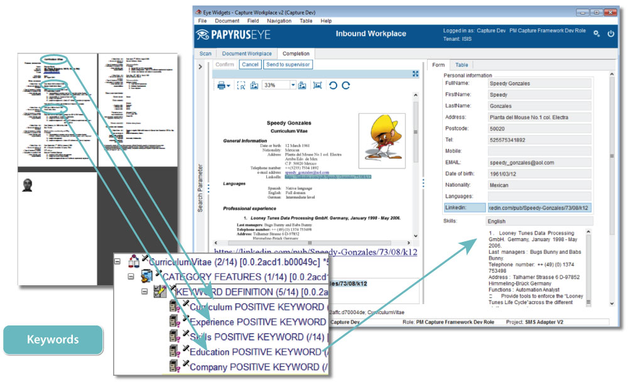The image size is (628, 382).
Task: Click the icon beside Education POSITIVE KEYWORD
Action: [x=175, y=352]
